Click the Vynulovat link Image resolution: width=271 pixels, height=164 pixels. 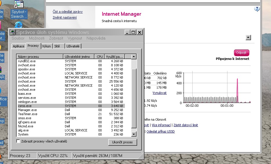tap(159, 93)
